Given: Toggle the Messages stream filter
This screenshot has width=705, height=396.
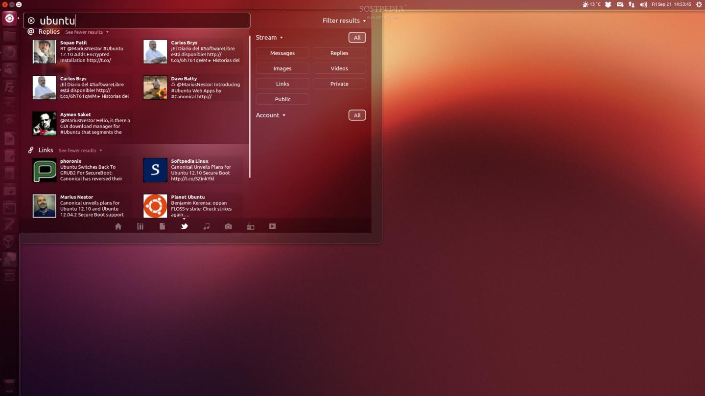Looking at the screenshot, I should coord(282,53).
